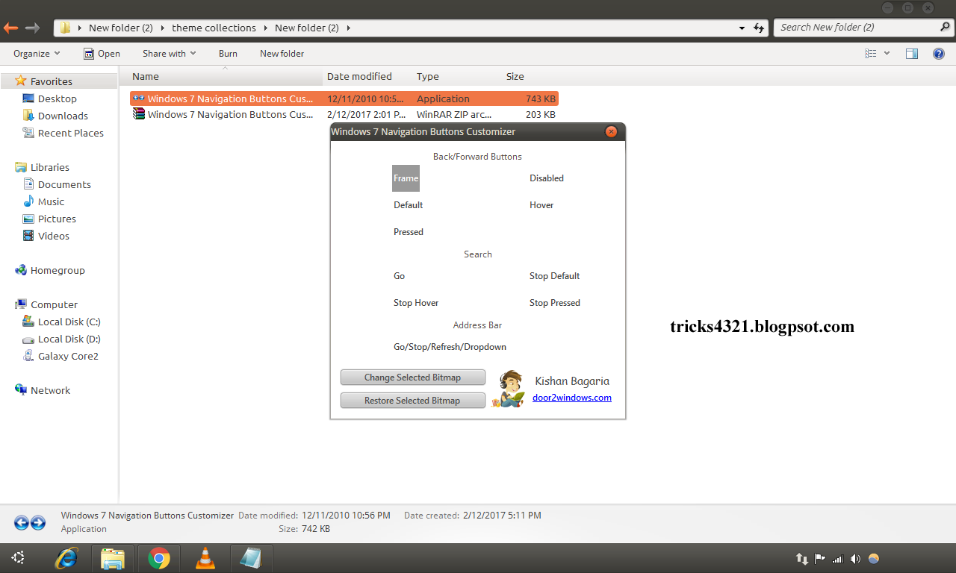Viewport: 956px width, 573px height.
Task: Click the Restore Selected Bitmap button
Action: point(412,401)
